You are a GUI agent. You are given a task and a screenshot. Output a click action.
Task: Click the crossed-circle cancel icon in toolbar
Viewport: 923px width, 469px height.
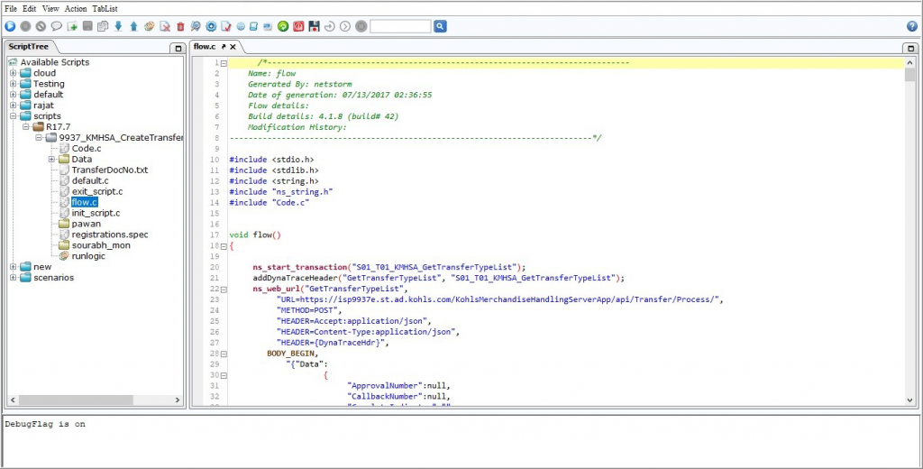click(x=41, y=26)
